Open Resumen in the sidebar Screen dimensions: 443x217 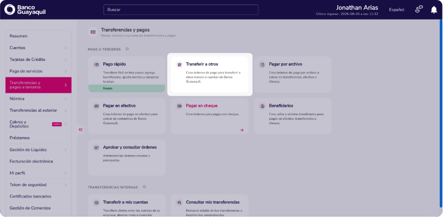(x=39, y=36)
